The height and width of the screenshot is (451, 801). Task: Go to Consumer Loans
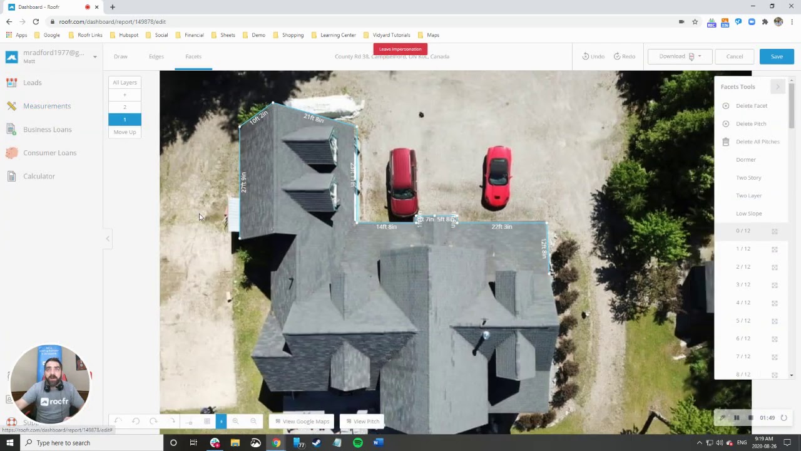50,153
